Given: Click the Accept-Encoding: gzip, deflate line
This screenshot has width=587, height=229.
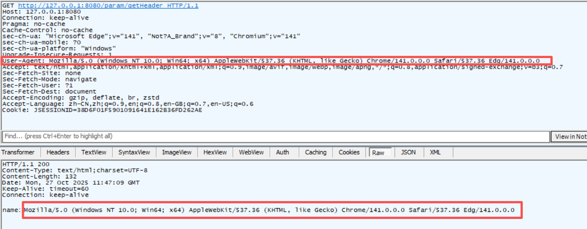Looking at the screenshot, I should tap(81, 98).
